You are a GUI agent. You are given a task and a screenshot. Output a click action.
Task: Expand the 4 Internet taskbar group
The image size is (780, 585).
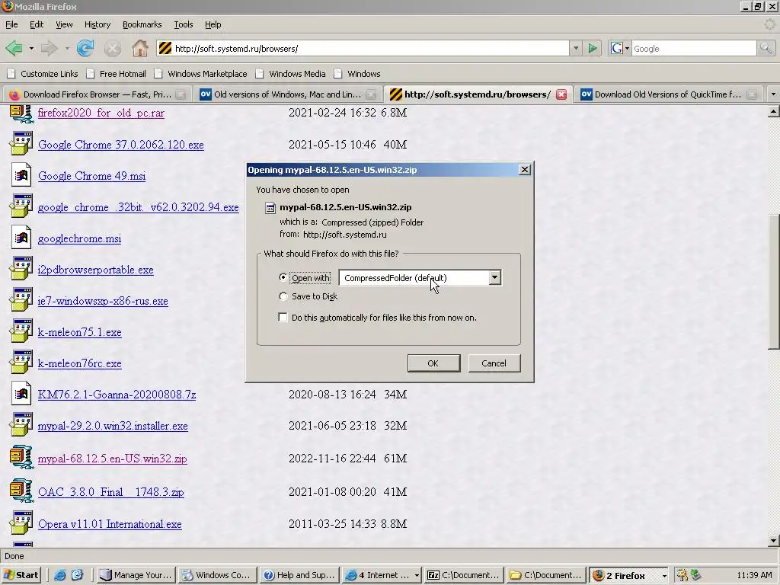417,576
